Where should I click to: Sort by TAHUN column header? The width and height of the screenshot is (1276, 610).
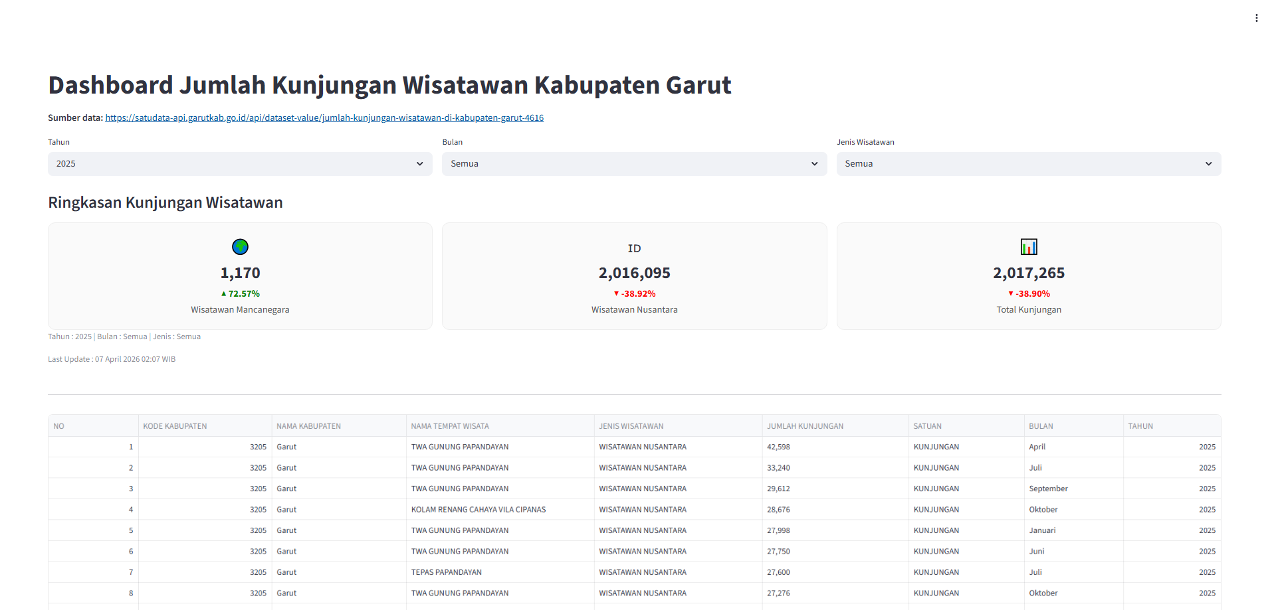click(x=1172, y=426)
